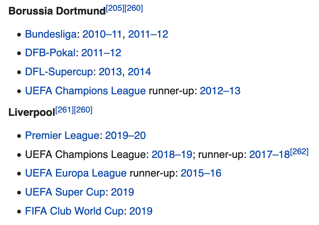The height and width of the screenshot is (225, 319).
Task: Open the 2013 DFL-Supercup link
Action: tap(110, 72)
